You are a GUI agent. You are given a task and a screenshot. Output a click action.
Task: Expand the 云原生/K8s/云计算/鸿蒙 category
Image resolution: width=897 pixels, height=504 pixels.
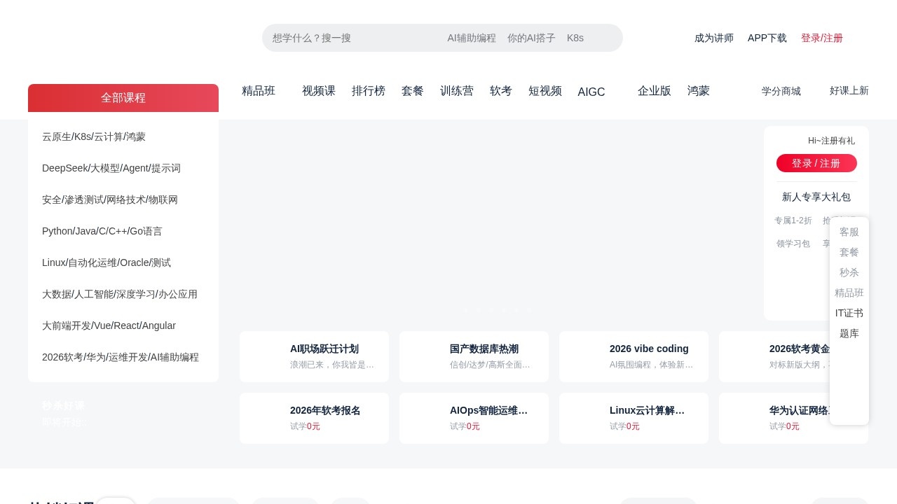pos(94,136)
